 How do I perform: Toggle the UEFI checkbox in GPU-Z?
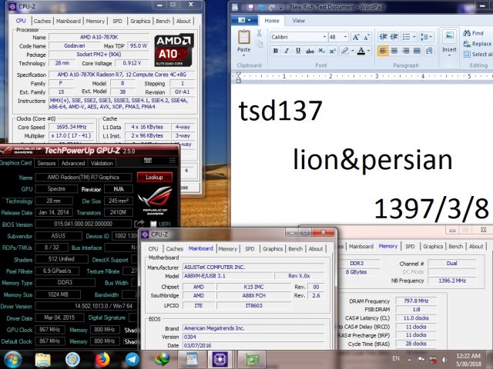(x=153, y=224)
